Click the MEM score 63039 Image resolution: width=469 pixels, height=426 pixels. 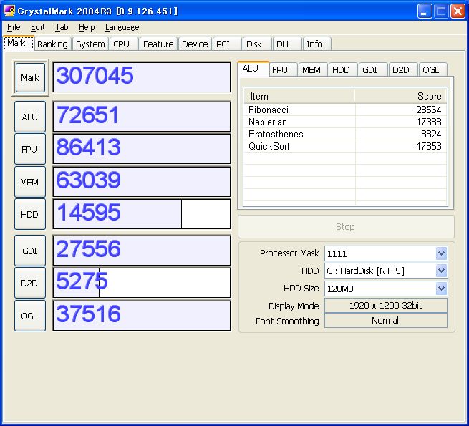142,182
